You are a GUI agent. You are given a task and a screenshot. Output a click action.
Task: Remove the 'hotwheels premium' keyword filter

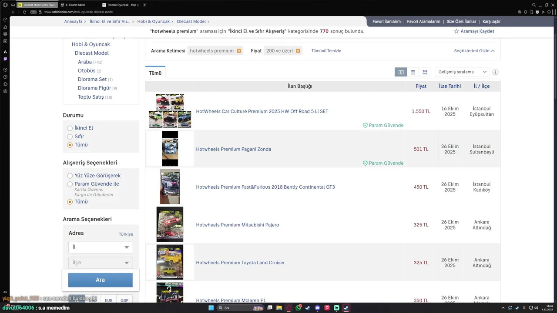point(239,51)
